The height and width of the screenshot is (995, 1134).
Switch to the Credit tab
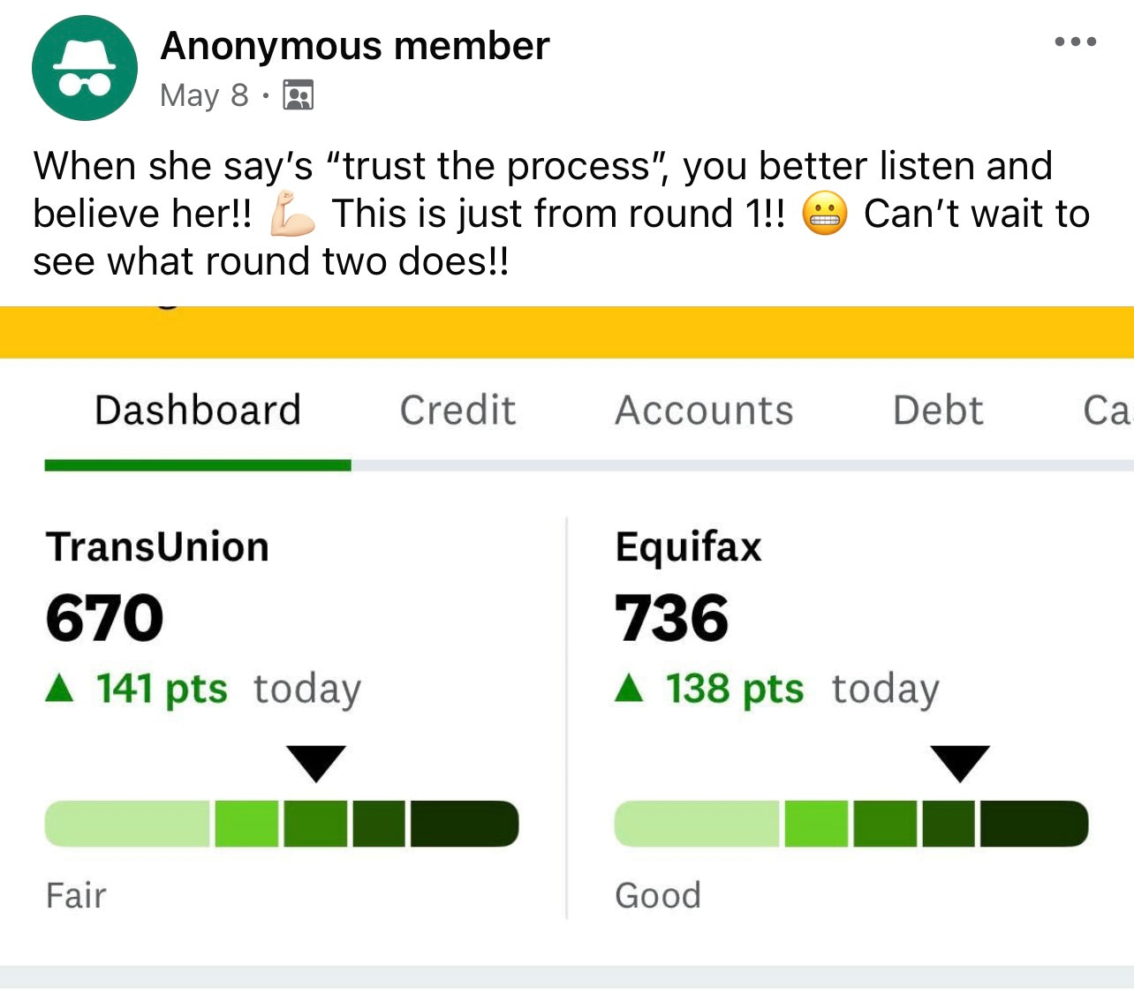tap(457, 411)
